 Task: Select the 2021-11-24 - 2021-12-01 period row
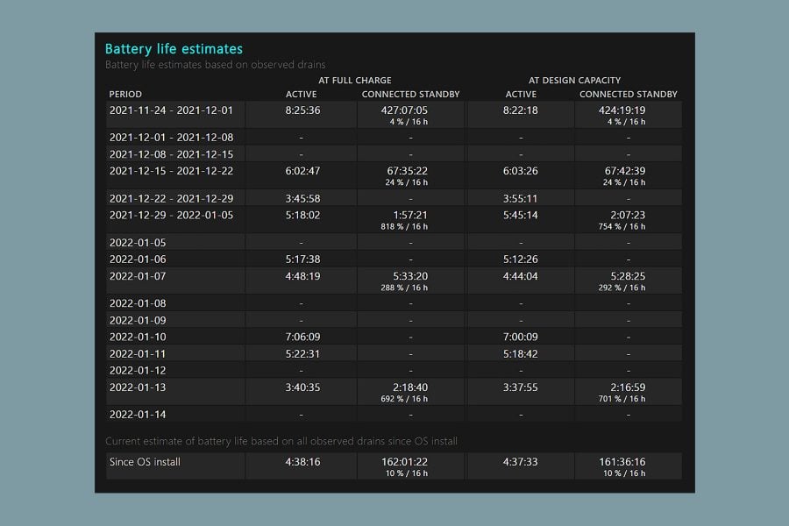coord(394,115)
